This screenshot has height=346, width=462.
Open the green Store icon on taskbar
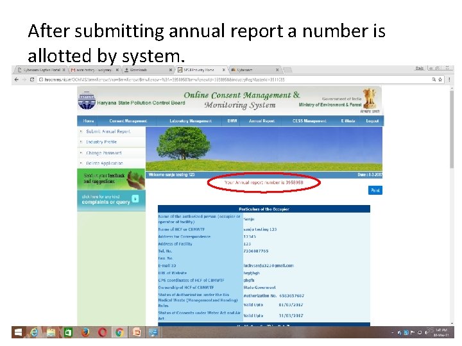(68, 333)
